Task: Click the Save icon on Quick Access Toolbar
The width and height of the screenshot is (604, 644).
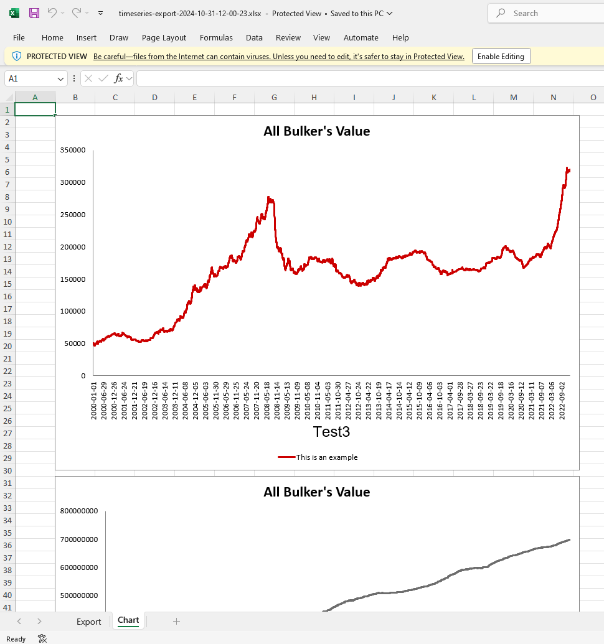Action: point(34,13)
